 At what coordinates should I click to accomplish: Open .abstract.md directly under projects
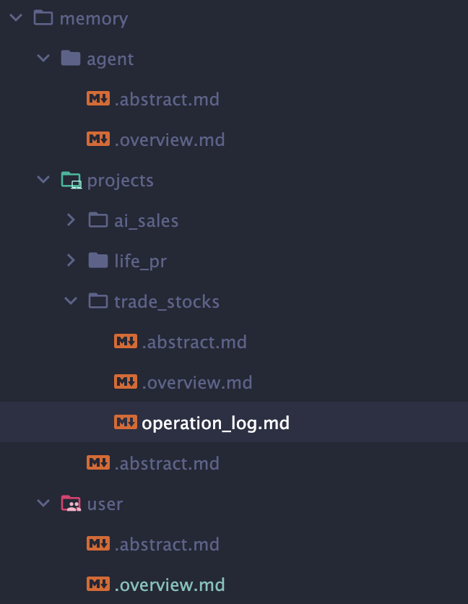pos(167,463)
